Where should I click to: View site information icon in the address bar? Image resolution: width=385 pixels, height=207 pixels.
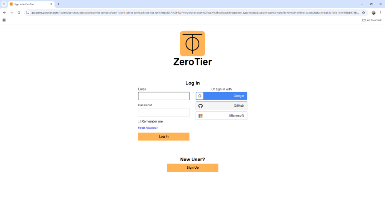point(27,12)
